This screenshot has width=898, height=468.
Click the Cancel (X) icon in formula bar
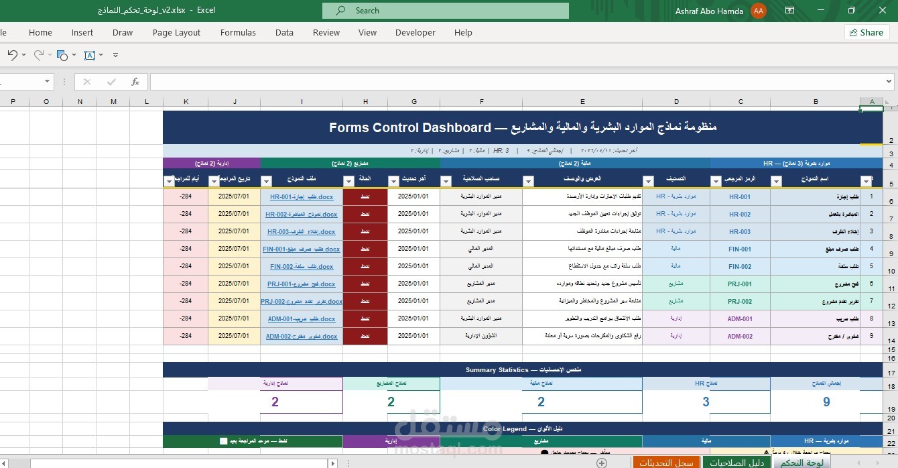[x=86, y=81]
